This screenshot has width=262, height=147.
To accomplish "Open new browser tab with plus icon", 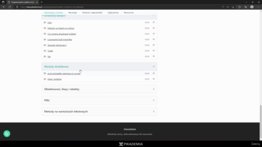I will [x=41, y=2].
